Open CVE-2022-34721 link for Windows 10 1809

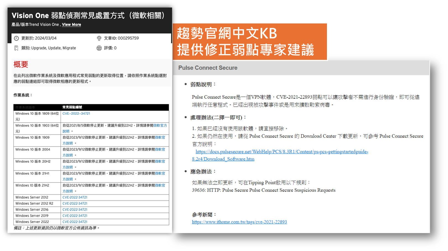[76, 114]
